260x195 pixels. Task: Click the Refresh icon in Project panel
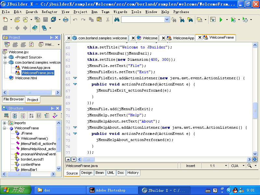(32, 45)
